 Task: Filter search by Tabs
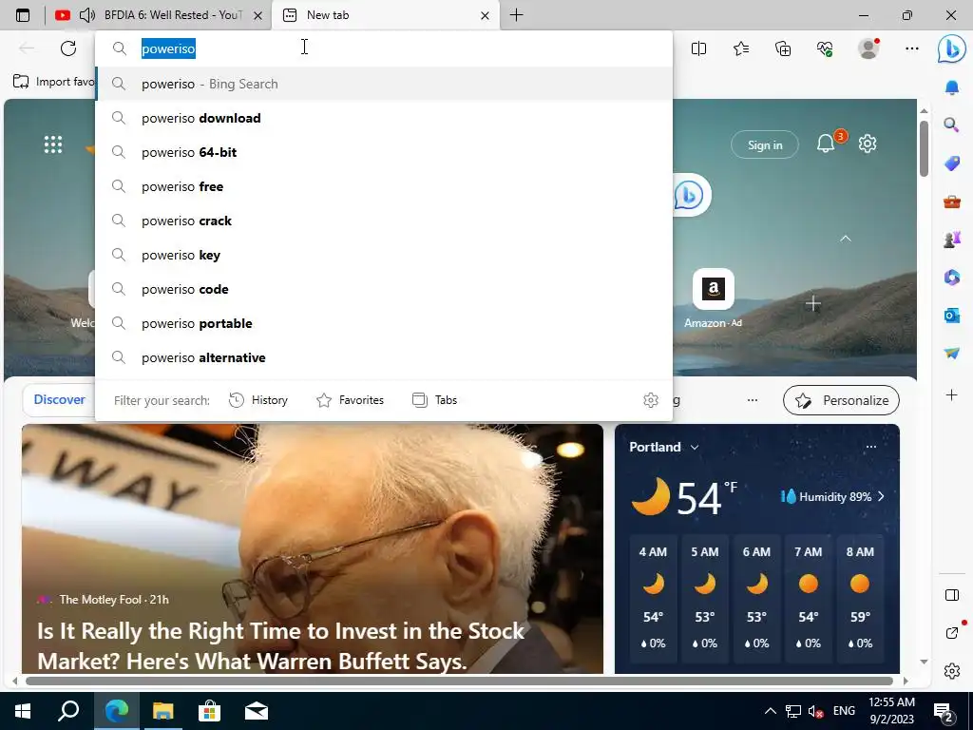435,400
